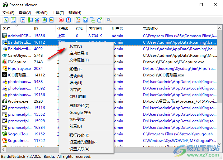The image size is (223, 160).
Task: Select the row with ID 15856
Action: pyautogui.click(x=109, y=36)
